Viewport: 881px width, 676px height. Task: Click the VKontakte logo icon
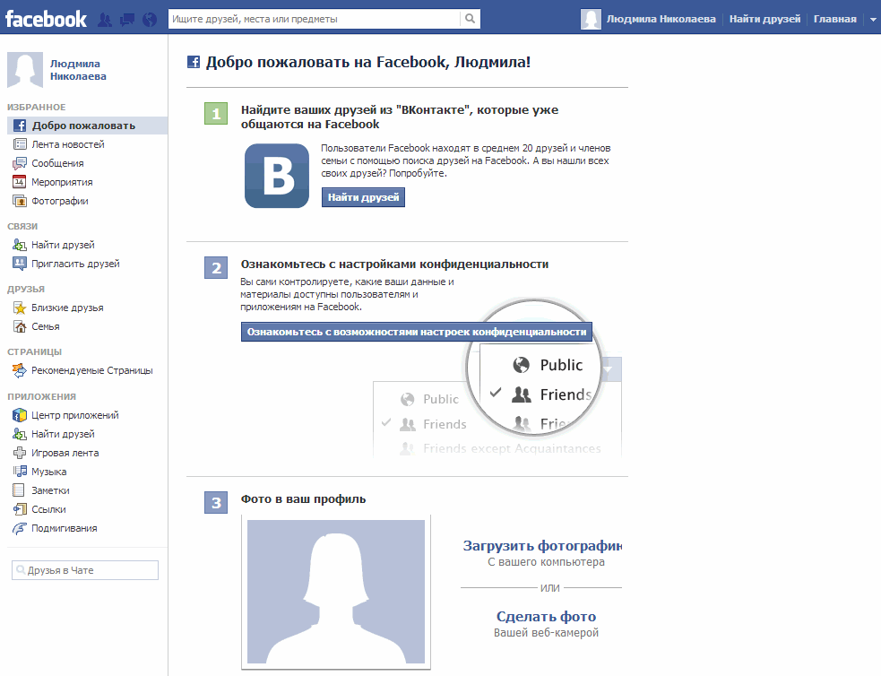point(277,176)
